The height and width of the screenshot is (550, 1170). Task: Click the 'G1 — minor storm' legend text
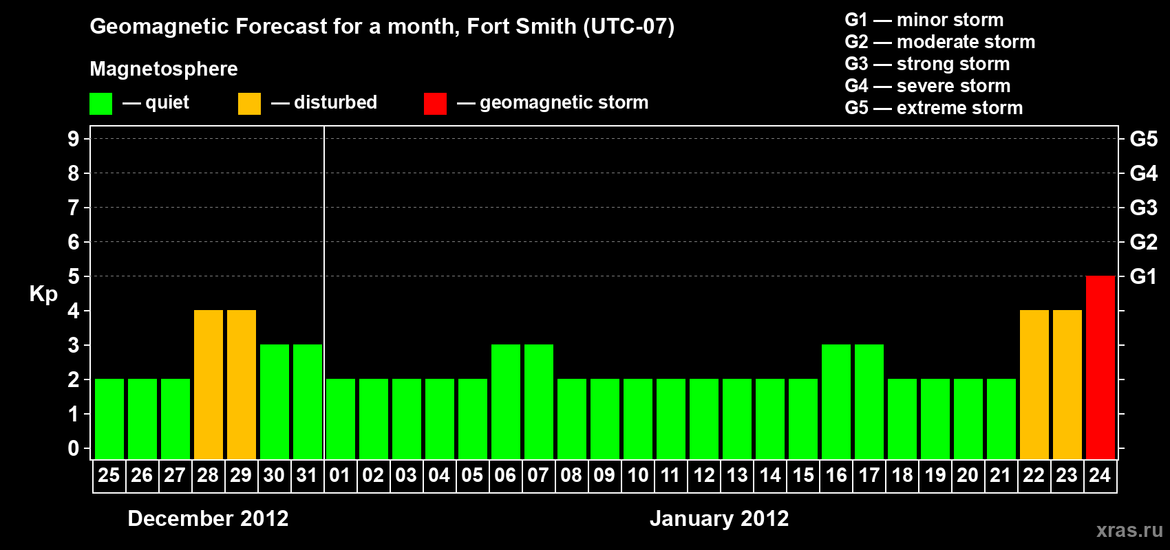(x=924, y=20)
